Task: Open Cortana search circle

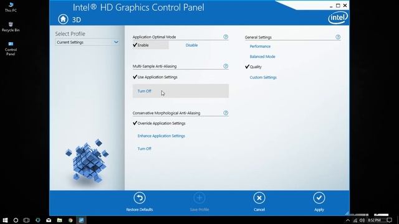Action: (16, 220)
